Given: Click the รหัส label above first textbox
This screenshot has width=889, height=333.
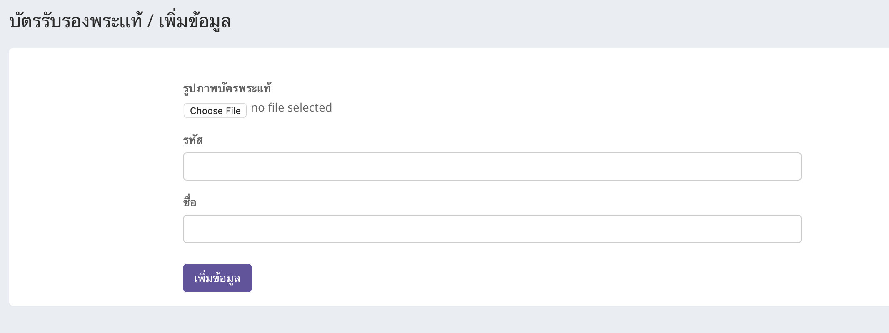Looking at the screenshot, I should (193, 140).
